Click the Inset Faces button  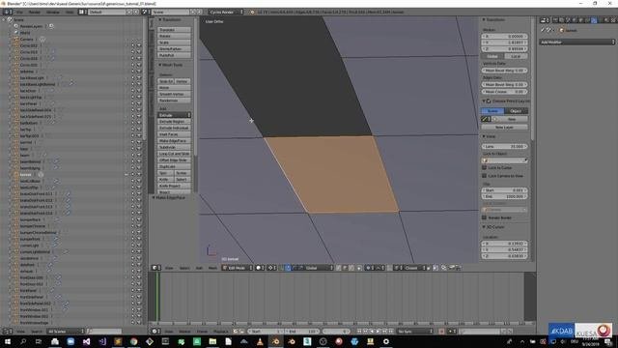click(x=174, y=134)
